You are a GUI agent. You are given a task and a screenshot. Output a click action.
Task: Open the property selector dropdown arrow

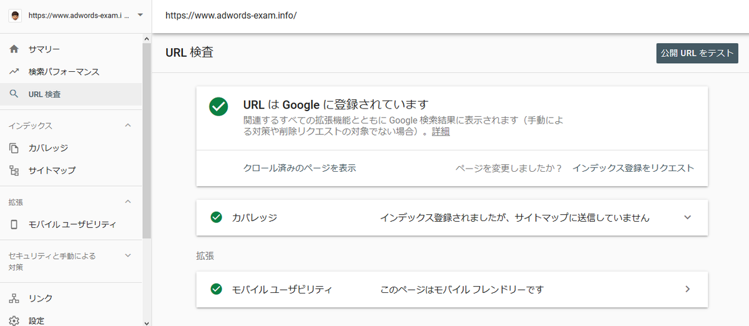pyautogui.click(x=139, y=15)
